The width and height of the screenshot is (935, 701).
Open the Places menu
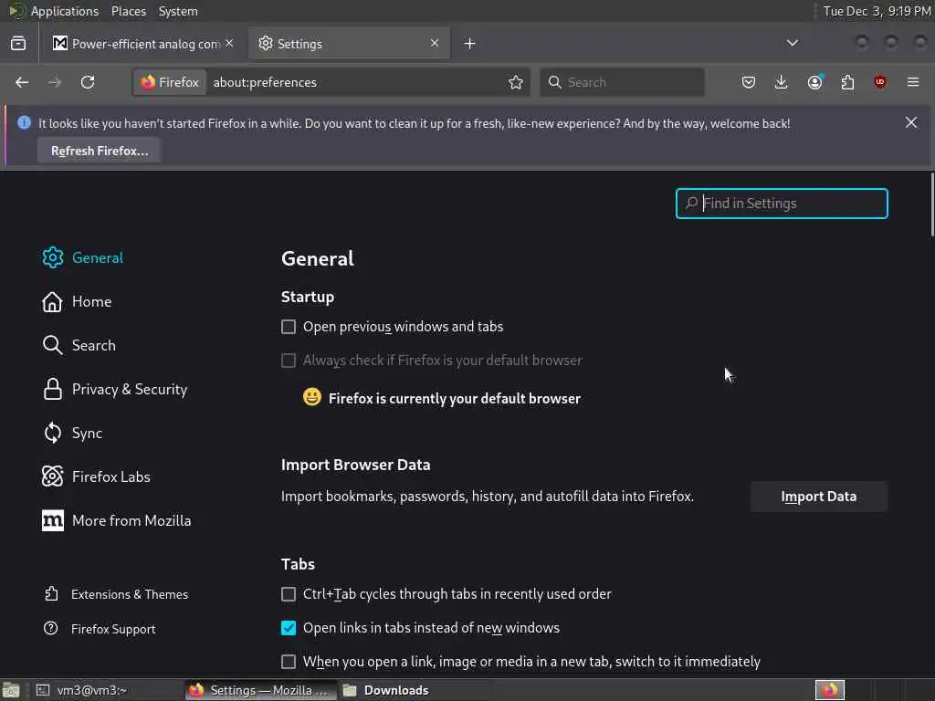click(128, 11)
